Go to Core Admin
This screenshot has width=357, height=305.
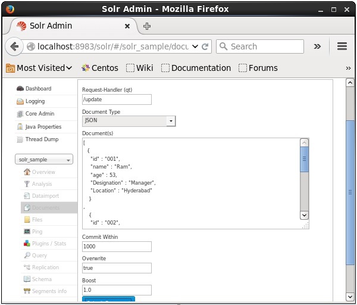click(39, 114)
